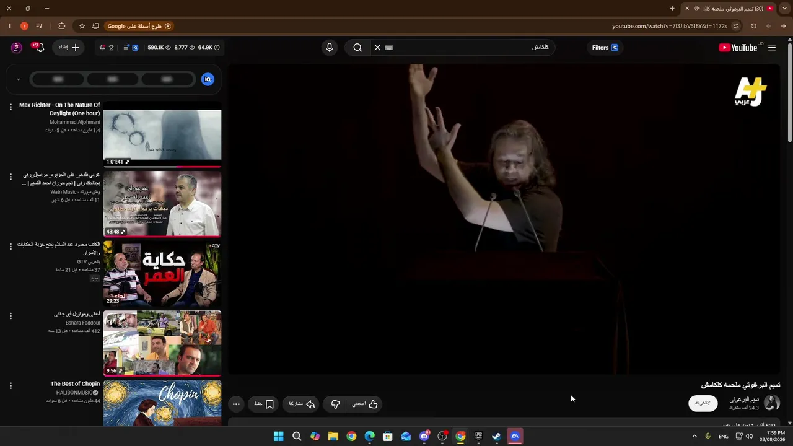Screen dimensions: 793x446
Task: View the 590.1K views stat
Action: [159, 48]
